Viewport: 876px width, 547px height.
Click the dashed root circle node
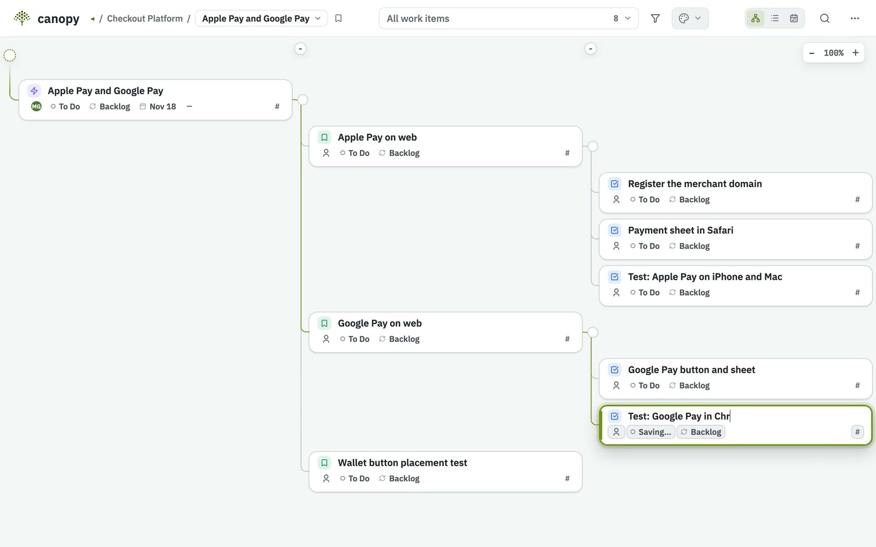[x=10, y=55]
